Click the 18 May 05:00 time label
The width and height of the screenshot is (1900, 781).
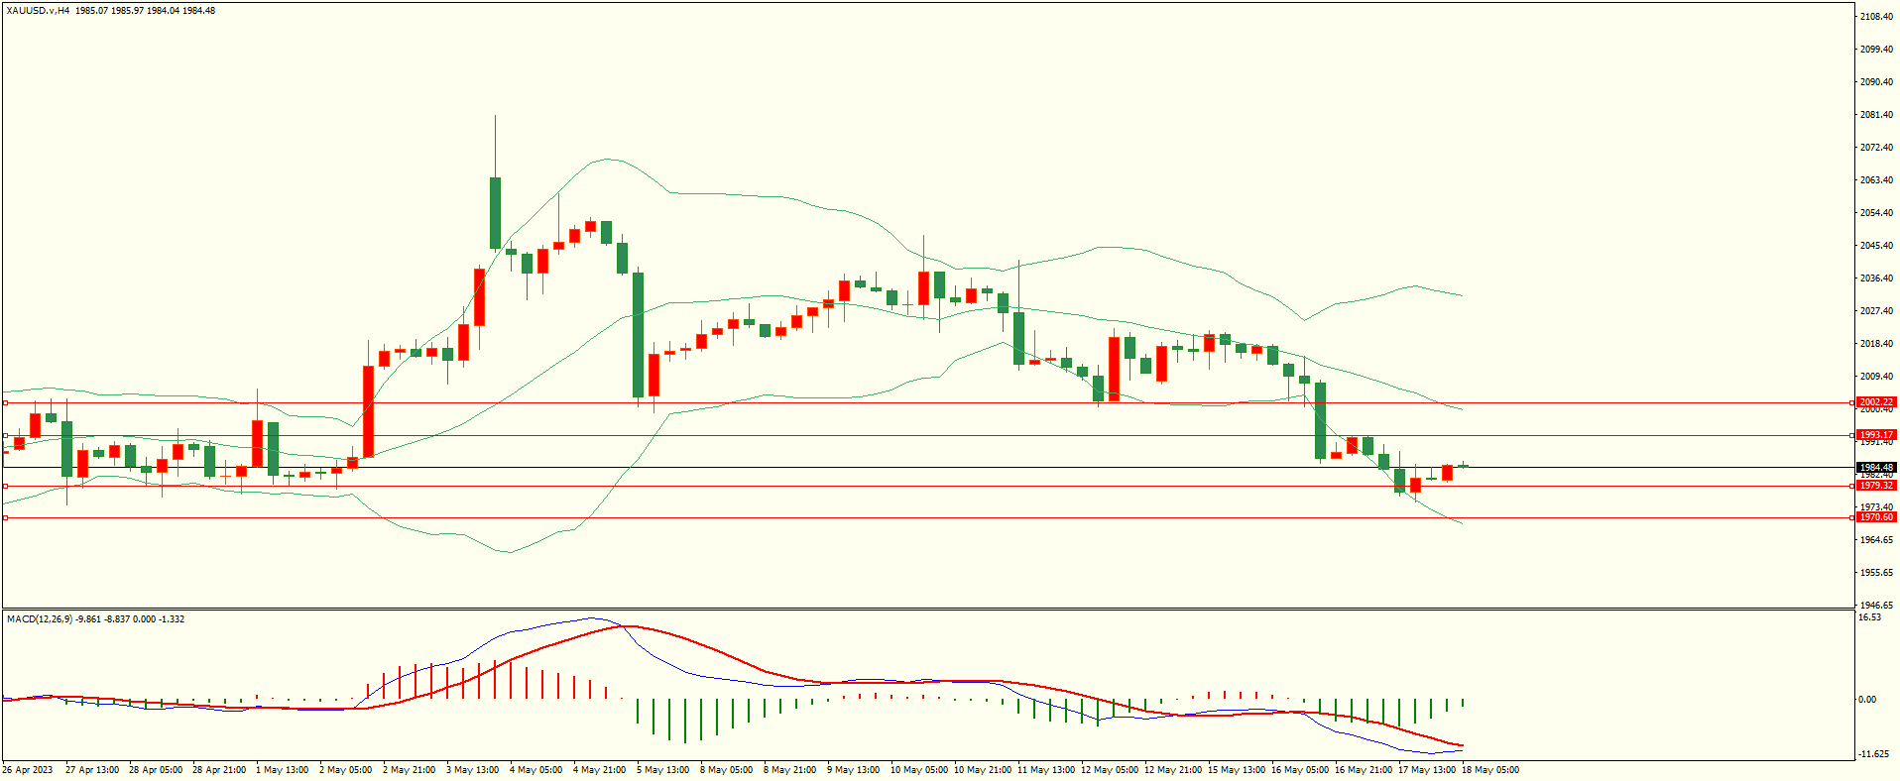(1490, 770)
